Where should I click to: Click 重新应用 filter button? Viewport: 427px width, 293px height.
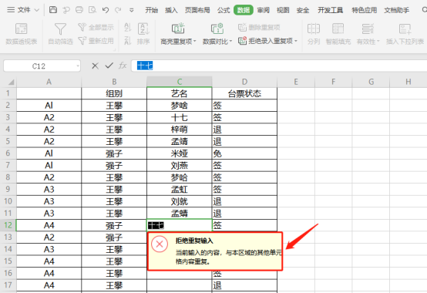click(x=96, y=41)
